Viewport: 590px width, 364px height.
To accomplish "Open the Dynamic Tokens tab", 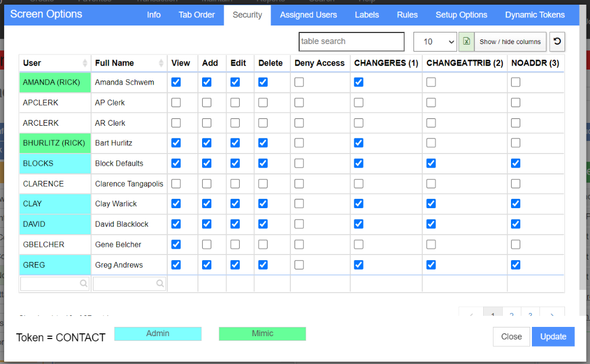I will (x=535, y=15).
